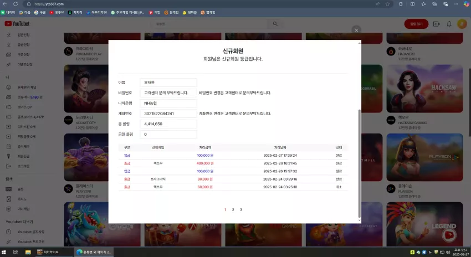Click date 2025-02-24 03:25:10
The height and width of the screenshot is (257, 471).
pyautogui.click(x=280, y=187)
